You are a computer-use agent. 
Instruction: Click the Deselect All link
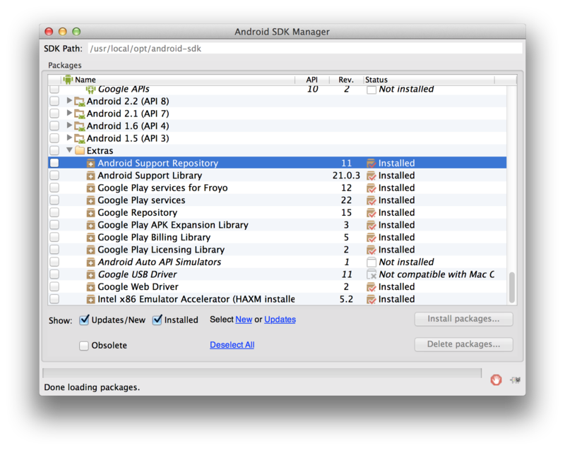232,345
